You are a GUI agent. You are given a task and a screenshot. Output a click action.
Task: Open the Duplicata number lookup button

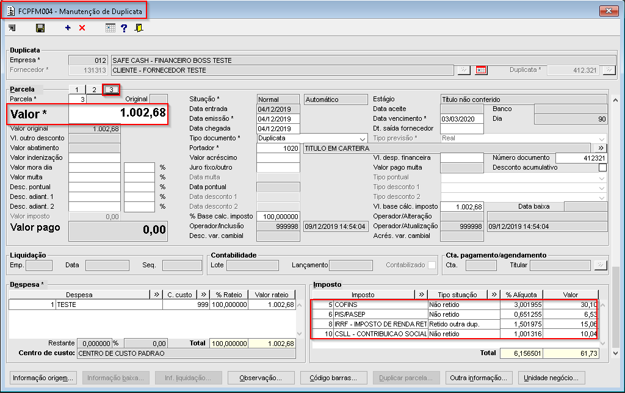pyautogui.click(x=609, y=70)
